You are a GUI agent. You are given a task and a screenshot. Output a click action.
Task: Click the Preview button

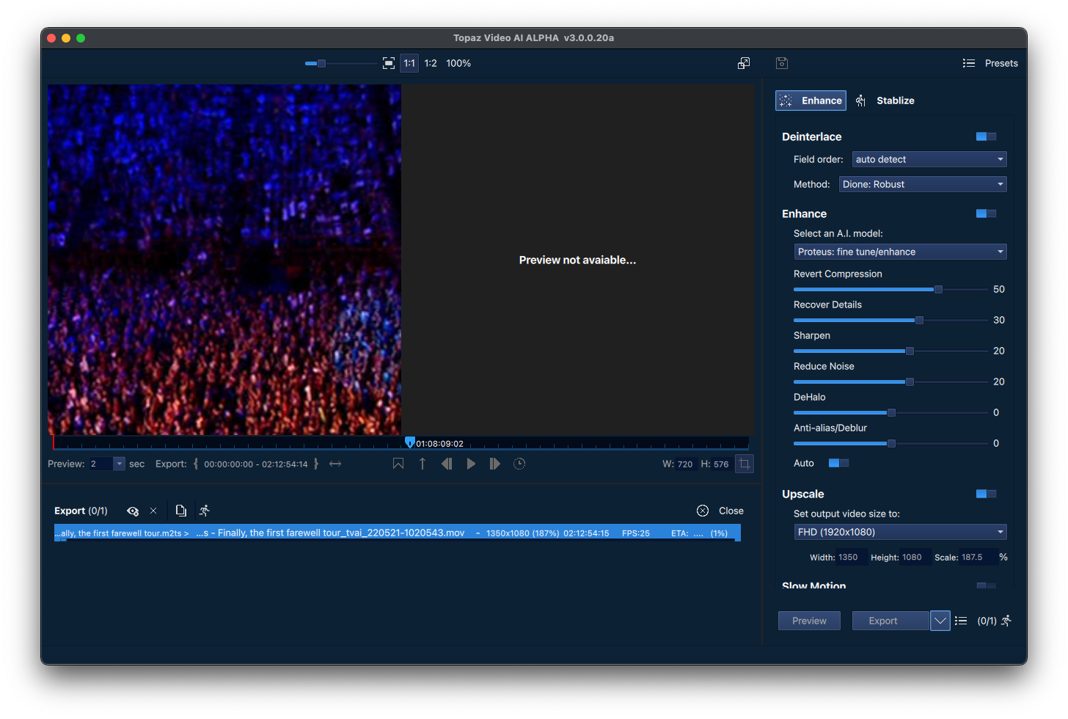coord(809,620)
